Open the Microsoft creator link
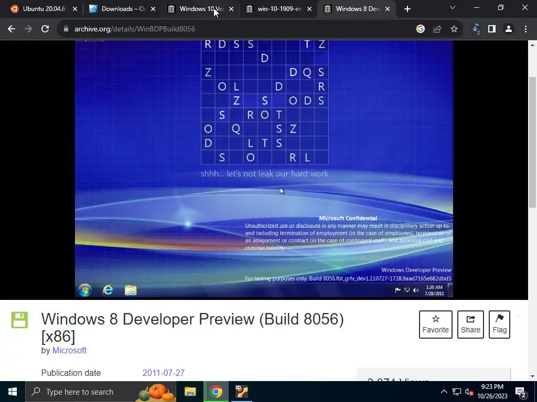Viewport: 537px width, 402px height. click(x=69, y=350)
